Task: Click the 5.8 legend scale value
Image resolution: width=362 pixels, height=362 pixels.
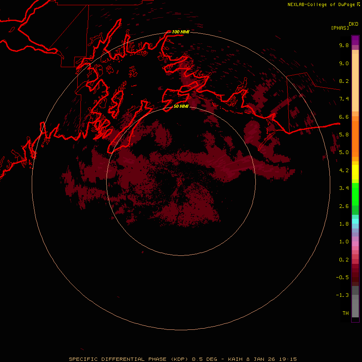Action: coord(344,135)
